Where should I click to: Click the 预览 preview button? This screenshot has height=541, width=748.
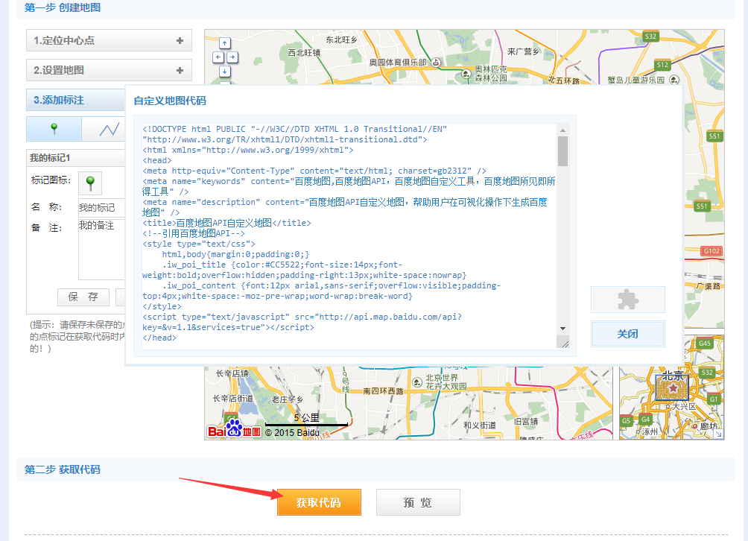(418, 502)
